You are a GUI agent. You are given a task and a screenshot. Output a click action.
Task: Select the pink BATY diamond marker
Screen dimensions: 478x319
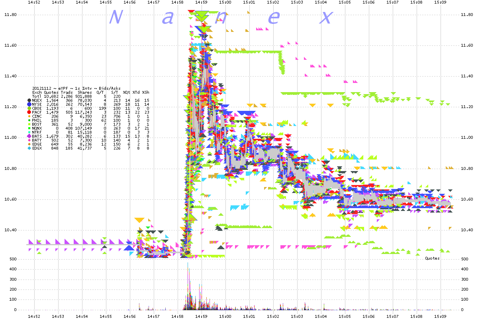pyautogui.click(x=29, y=140)
